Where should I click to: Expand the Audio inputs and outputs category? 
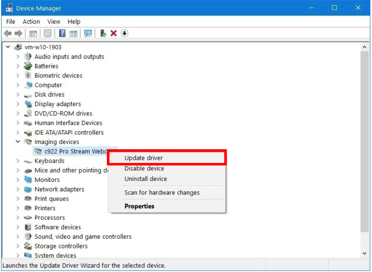(x=18, y=57)
